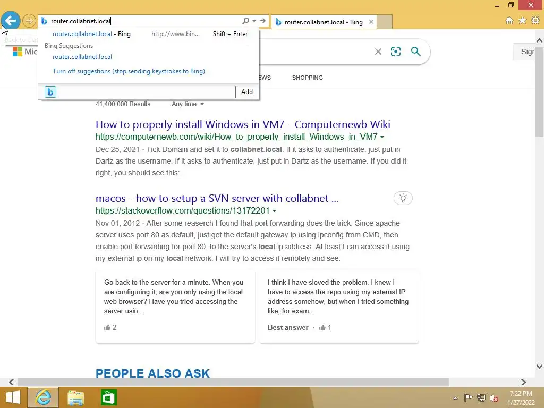Click the vertical scrollbar up arrow
The image size is (544, 408).
(x=539, y=41)
